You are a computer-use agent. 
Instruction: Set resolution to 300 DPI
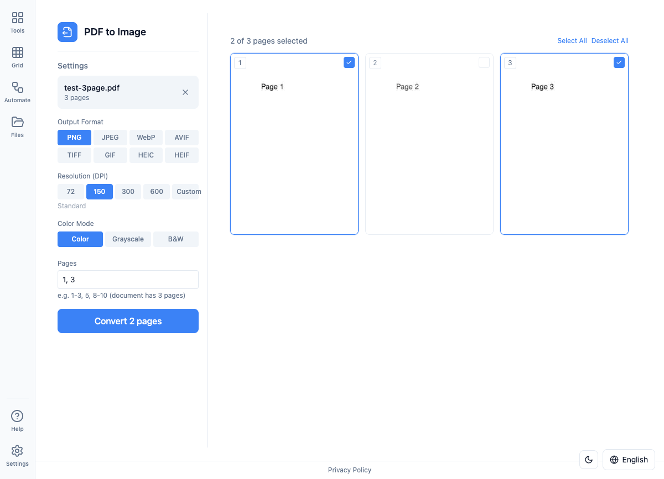128,192
